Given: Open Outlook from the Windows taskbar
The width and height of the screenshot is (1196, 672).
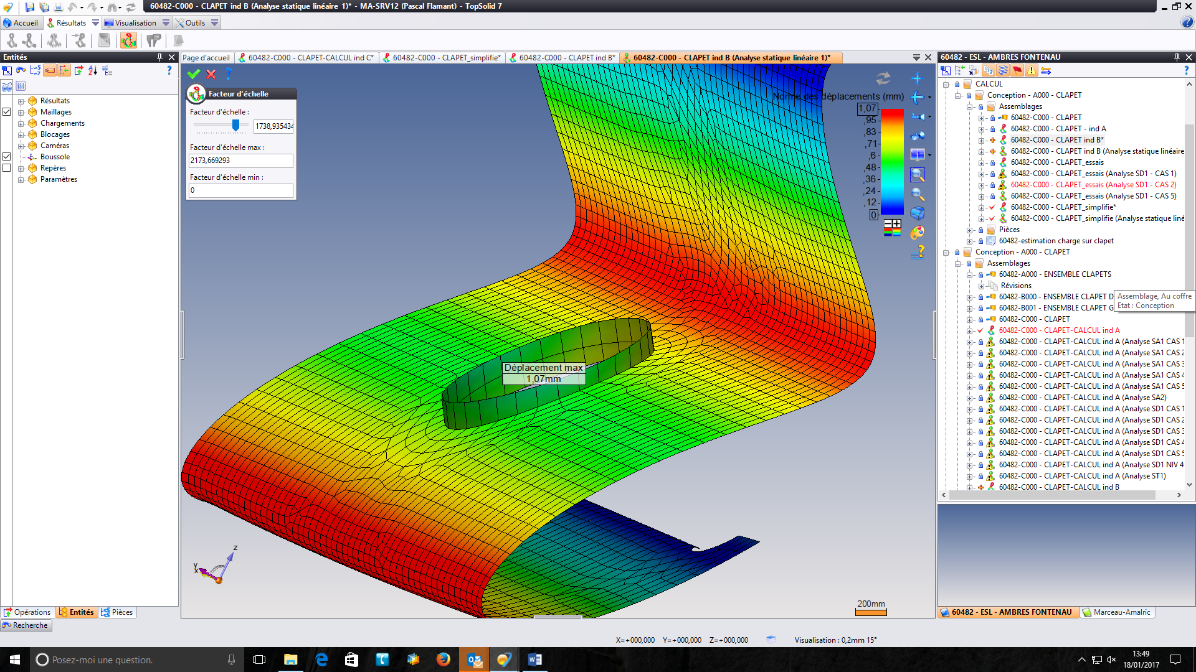Looking at the screenshot, I should pyautogui.click(x=474, y=660).
